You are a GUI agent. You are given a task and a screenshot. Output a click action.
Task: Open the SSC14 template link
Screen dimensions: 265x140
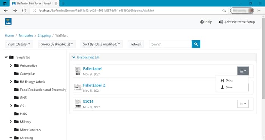88,102
